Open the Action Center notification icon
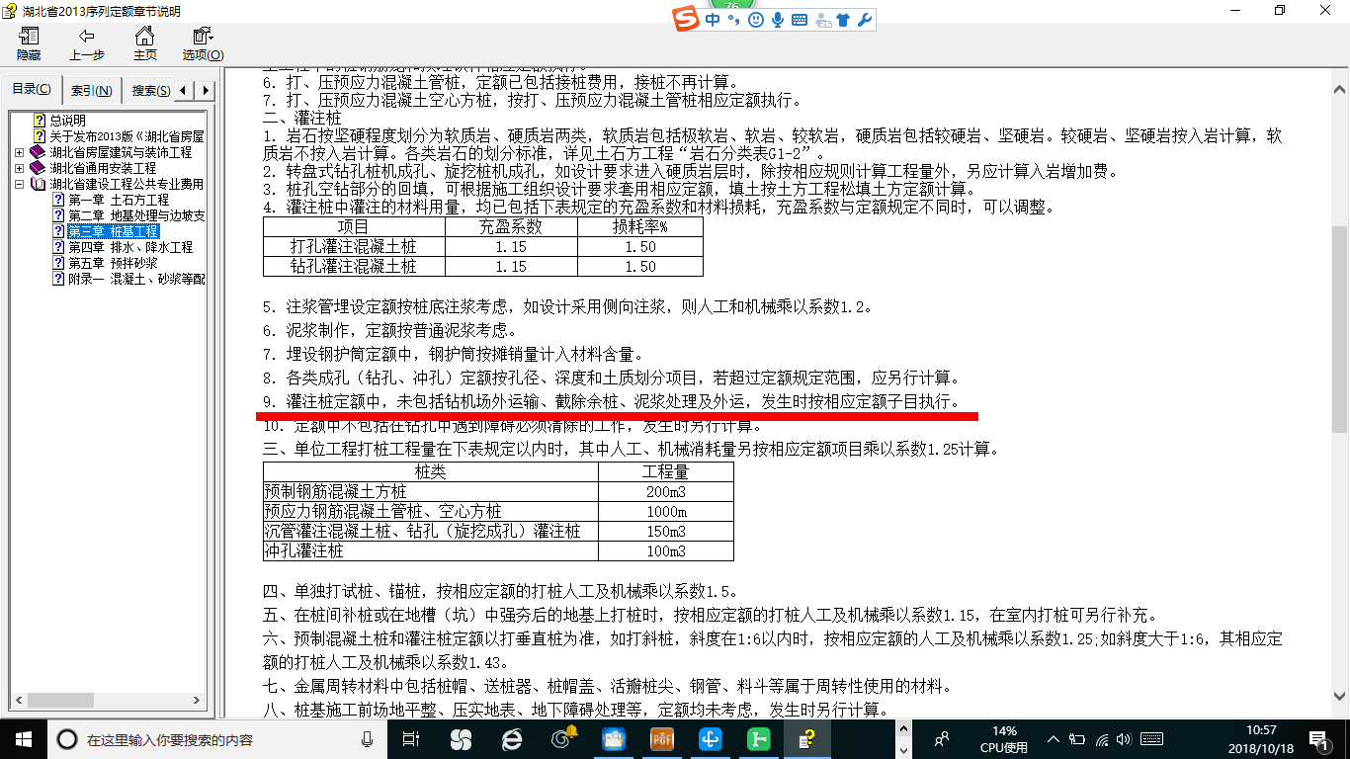The height and width of the screenshot is (759, 1350). [1318, 738]
